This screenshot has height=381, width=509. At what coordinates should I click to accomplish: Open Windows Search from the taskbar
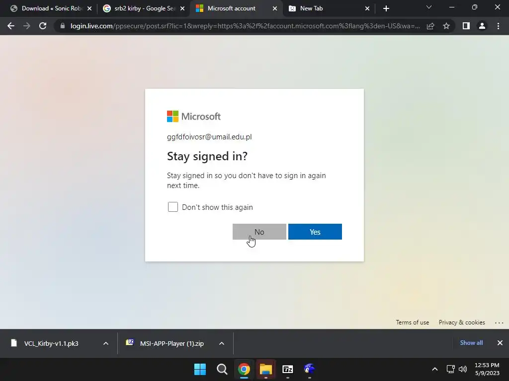point(222,369)
